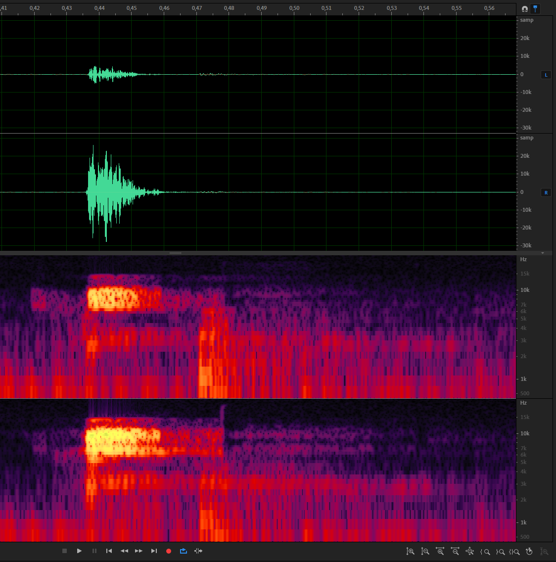Toggle Loop Playback button

[x=184, y=551]
